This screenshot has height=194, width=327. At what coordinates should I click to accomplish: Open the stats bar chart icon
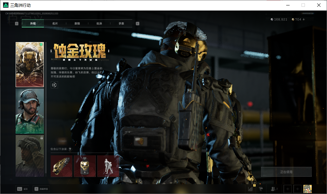250,189
